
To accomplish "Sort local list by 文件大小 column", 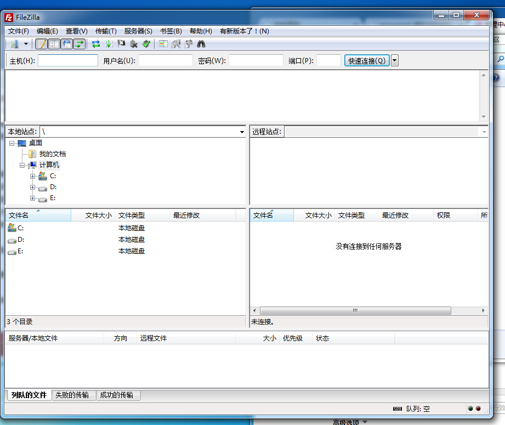I will click(x=93, y=215).
